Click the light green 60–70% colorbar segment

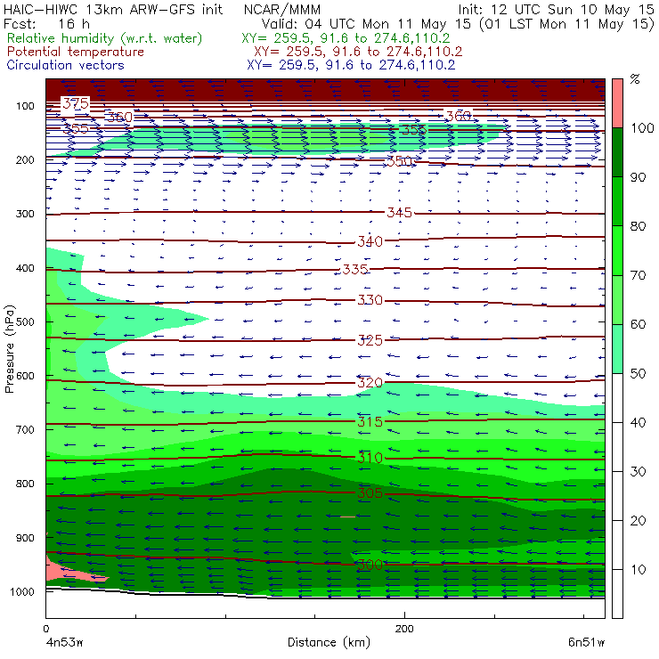click(x=617, y=299)
